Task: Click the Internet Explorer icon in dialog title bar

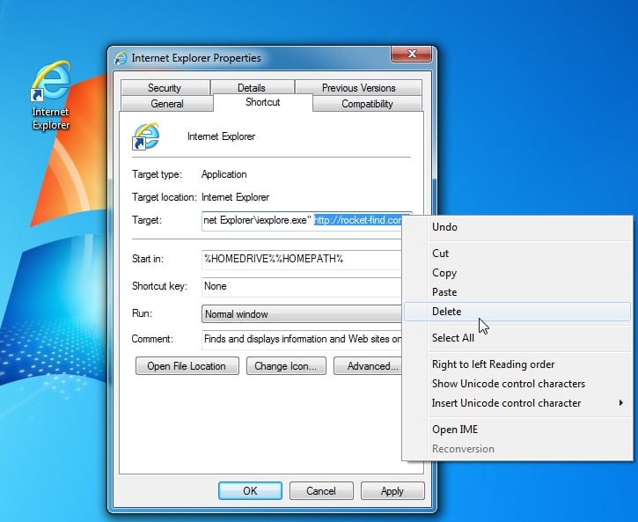Action: coord(121,58)
